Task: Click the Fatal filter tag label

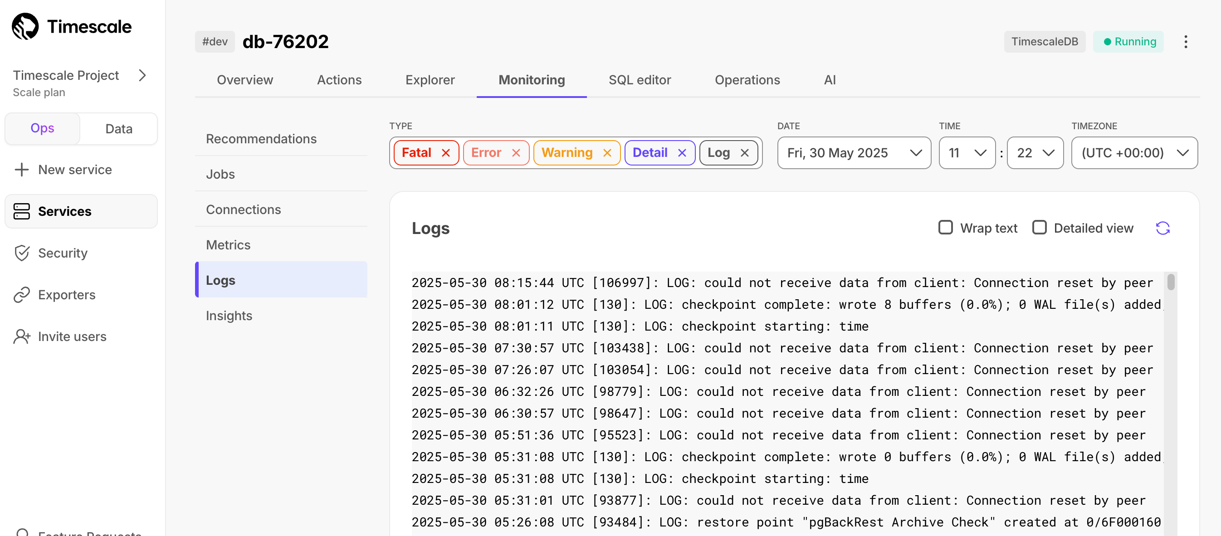Action: (x=416, y=153)
